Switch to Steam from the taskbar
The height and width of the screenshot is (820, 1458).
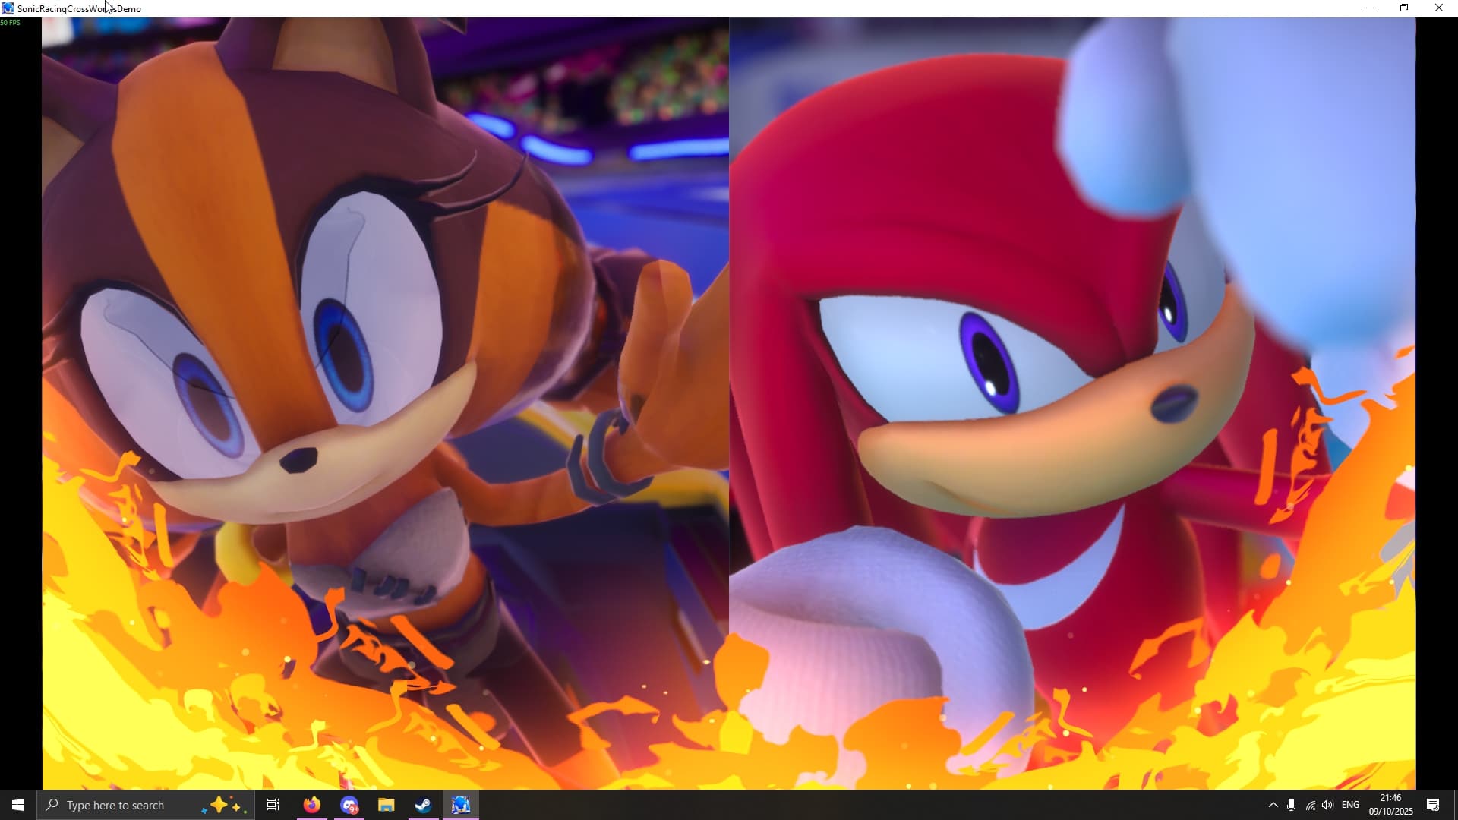423,805
